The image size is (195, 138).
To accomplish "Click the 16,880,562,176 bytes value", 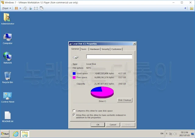I will [104, 77].
